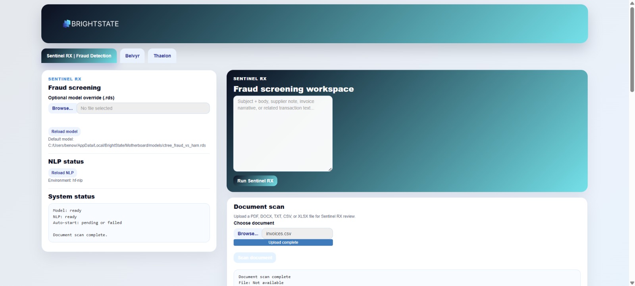Click the 'No file selected' model field

(x=143, y=108)
